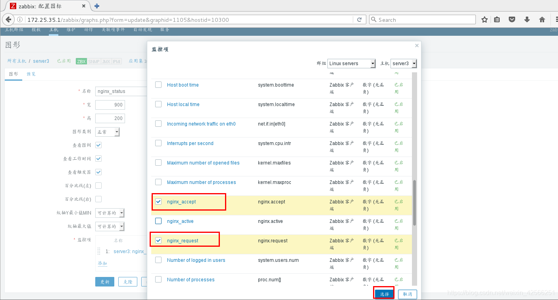Check the Interrupts per second checkbox
This screenshot has width=558, height=300.
click(158, 143)
